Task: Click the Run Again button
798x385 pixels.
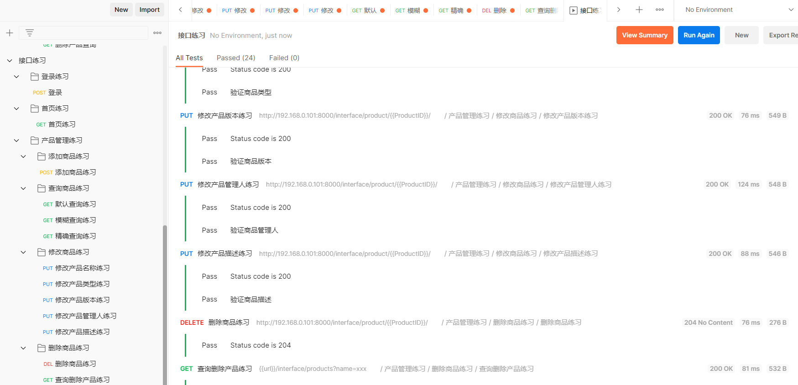Action: coord(699,35)
